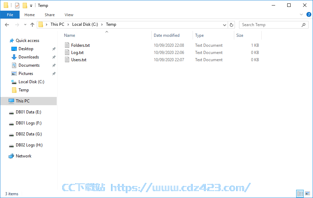The height and width of the screenshot is (198, 313).
Task: Click the pin icon next to Documents
Action: click(54, 65)
